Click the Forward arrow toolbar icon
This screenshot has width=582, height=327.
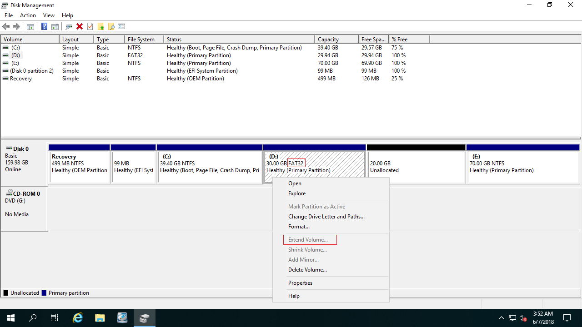pos(16,27)
